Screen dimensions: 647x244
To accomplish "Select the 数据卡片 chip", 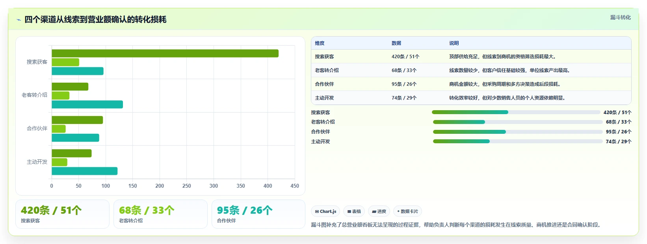I will [x=407, y=211].
